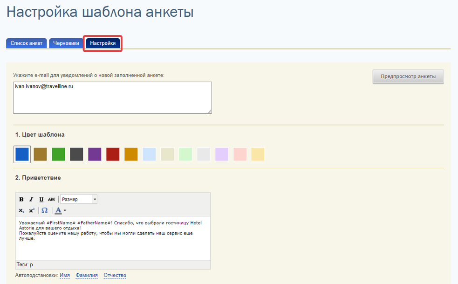Select the light blue template color
The image size is (458, 284).
(149, 154)
